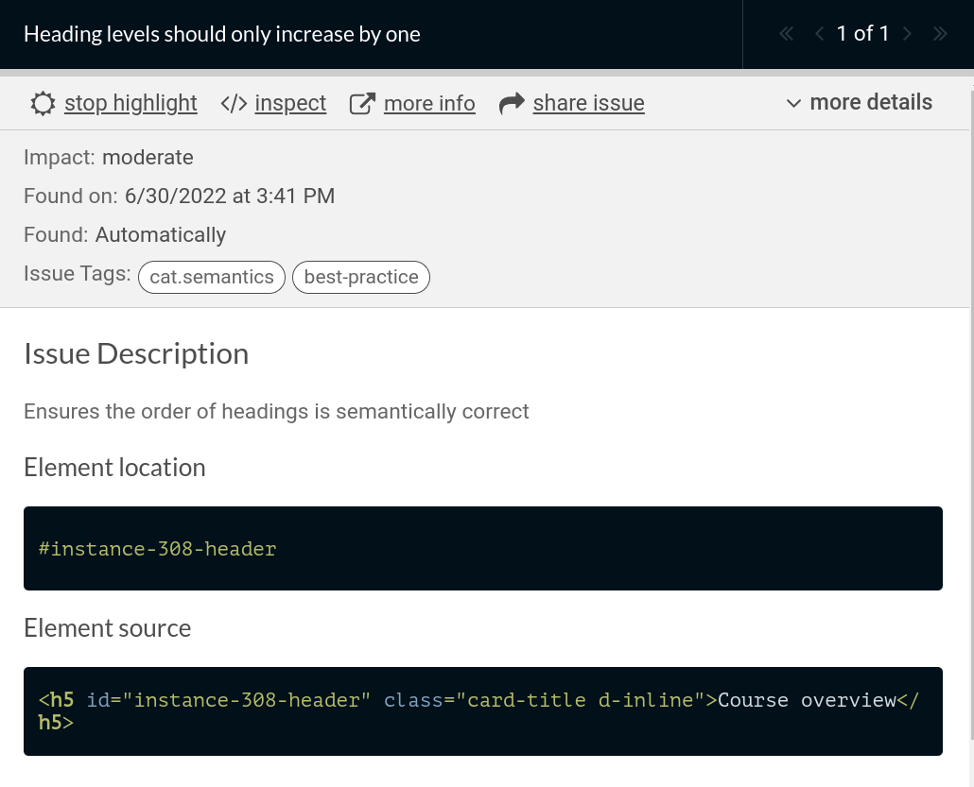Stop highlight link
Viewport: 974px width, 787px height.
click(130, 103)
